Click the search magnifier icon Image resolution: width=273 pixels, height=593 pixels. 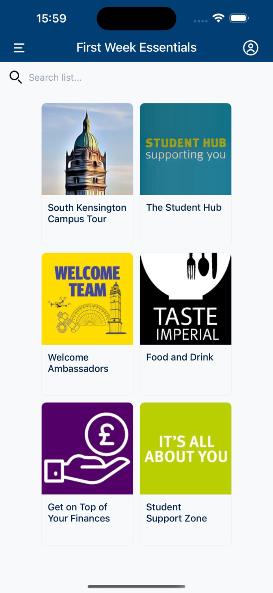[15, 77]
